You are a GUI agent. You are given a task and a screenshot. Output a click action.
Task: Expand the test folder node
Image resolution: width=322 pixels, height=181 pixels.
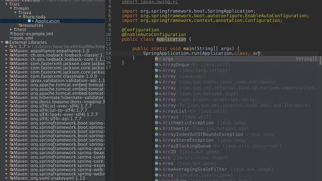pos(11,30)
